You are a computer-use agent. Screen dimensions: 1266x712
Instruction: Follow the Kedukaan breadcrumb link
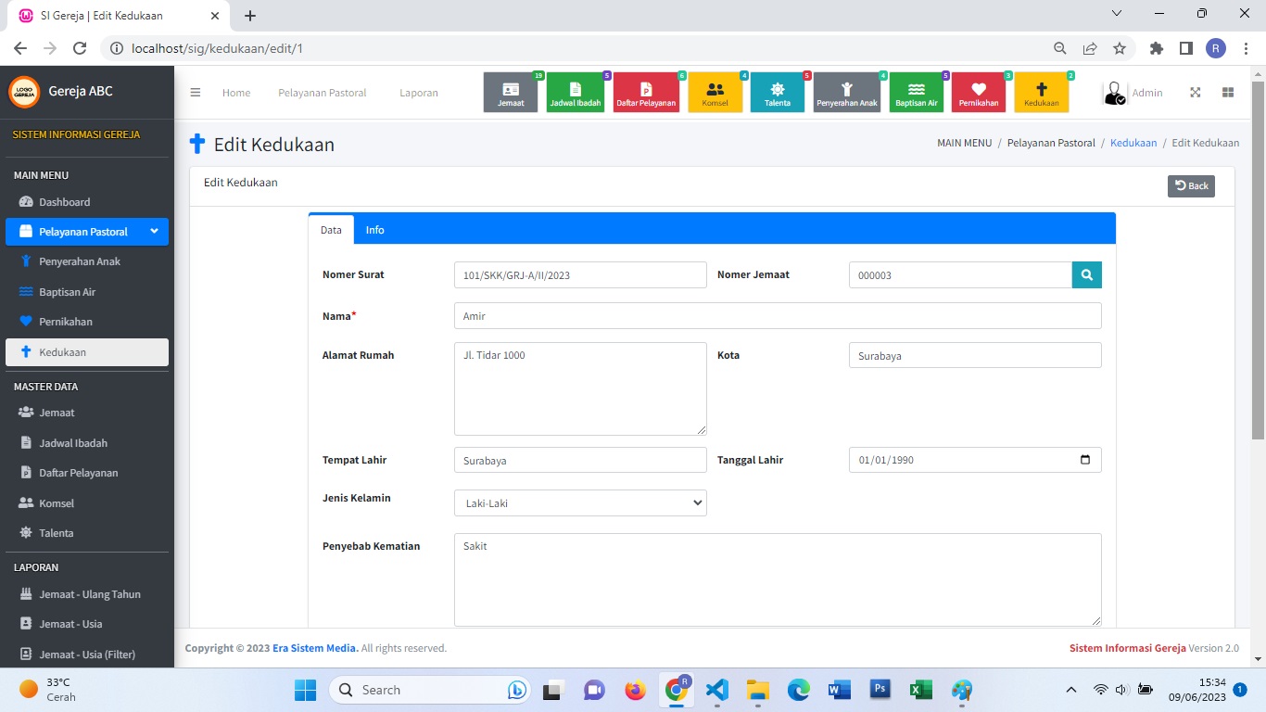[x=1133, y=143]
